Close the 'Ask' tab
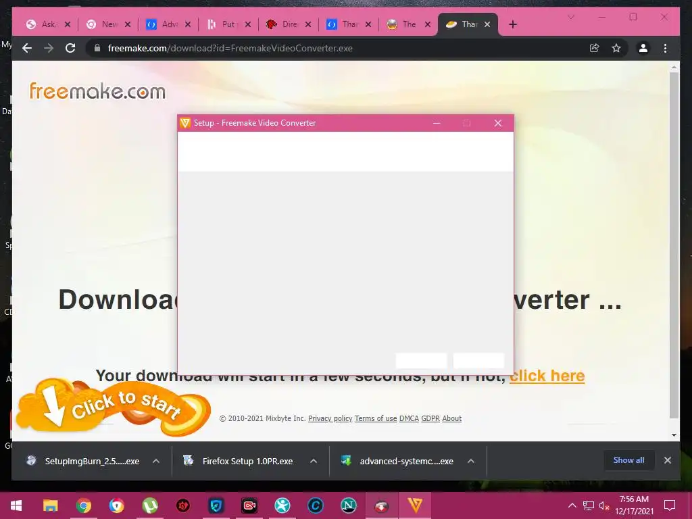The width and height of the screenshot is (692, 519). point(68,25)
